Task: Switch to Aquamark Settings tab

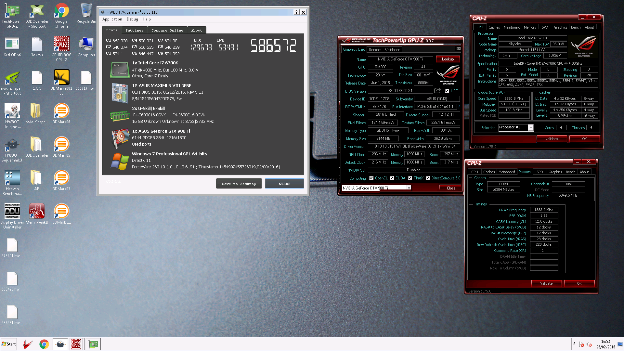Action: [134, 30]
